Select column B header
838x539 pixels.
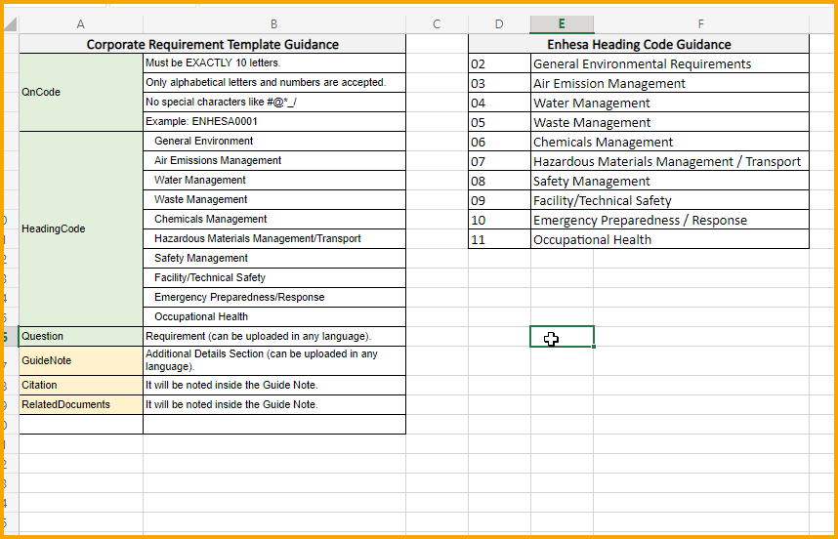click(274, 24)
